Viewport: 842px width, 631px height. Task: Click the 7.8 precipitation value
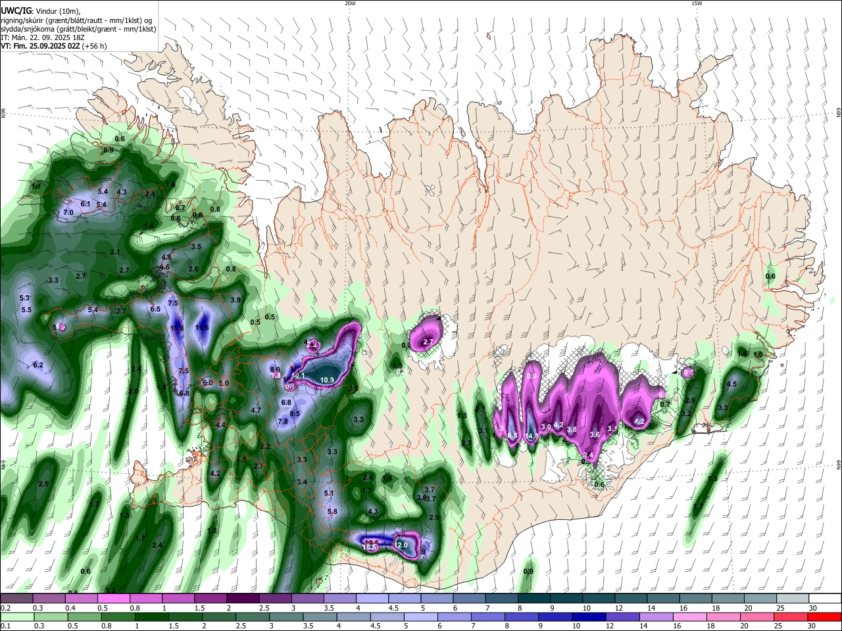(x=283, y=421)
